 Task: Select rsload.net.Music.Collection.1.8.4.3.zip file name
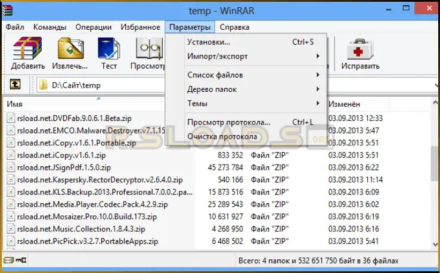[81, 229]
